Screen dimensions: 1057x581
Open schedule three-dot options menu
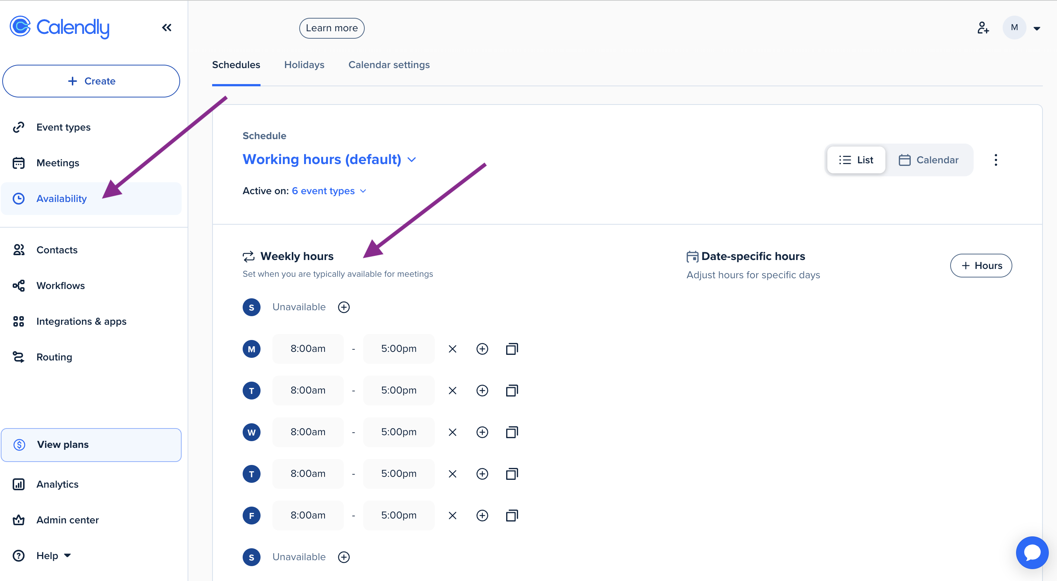(x=996, y=160)
